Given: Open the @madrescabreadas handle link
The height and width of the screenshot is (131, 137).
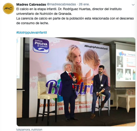Looking at the screenshot, I should click(x=61, y=4).
